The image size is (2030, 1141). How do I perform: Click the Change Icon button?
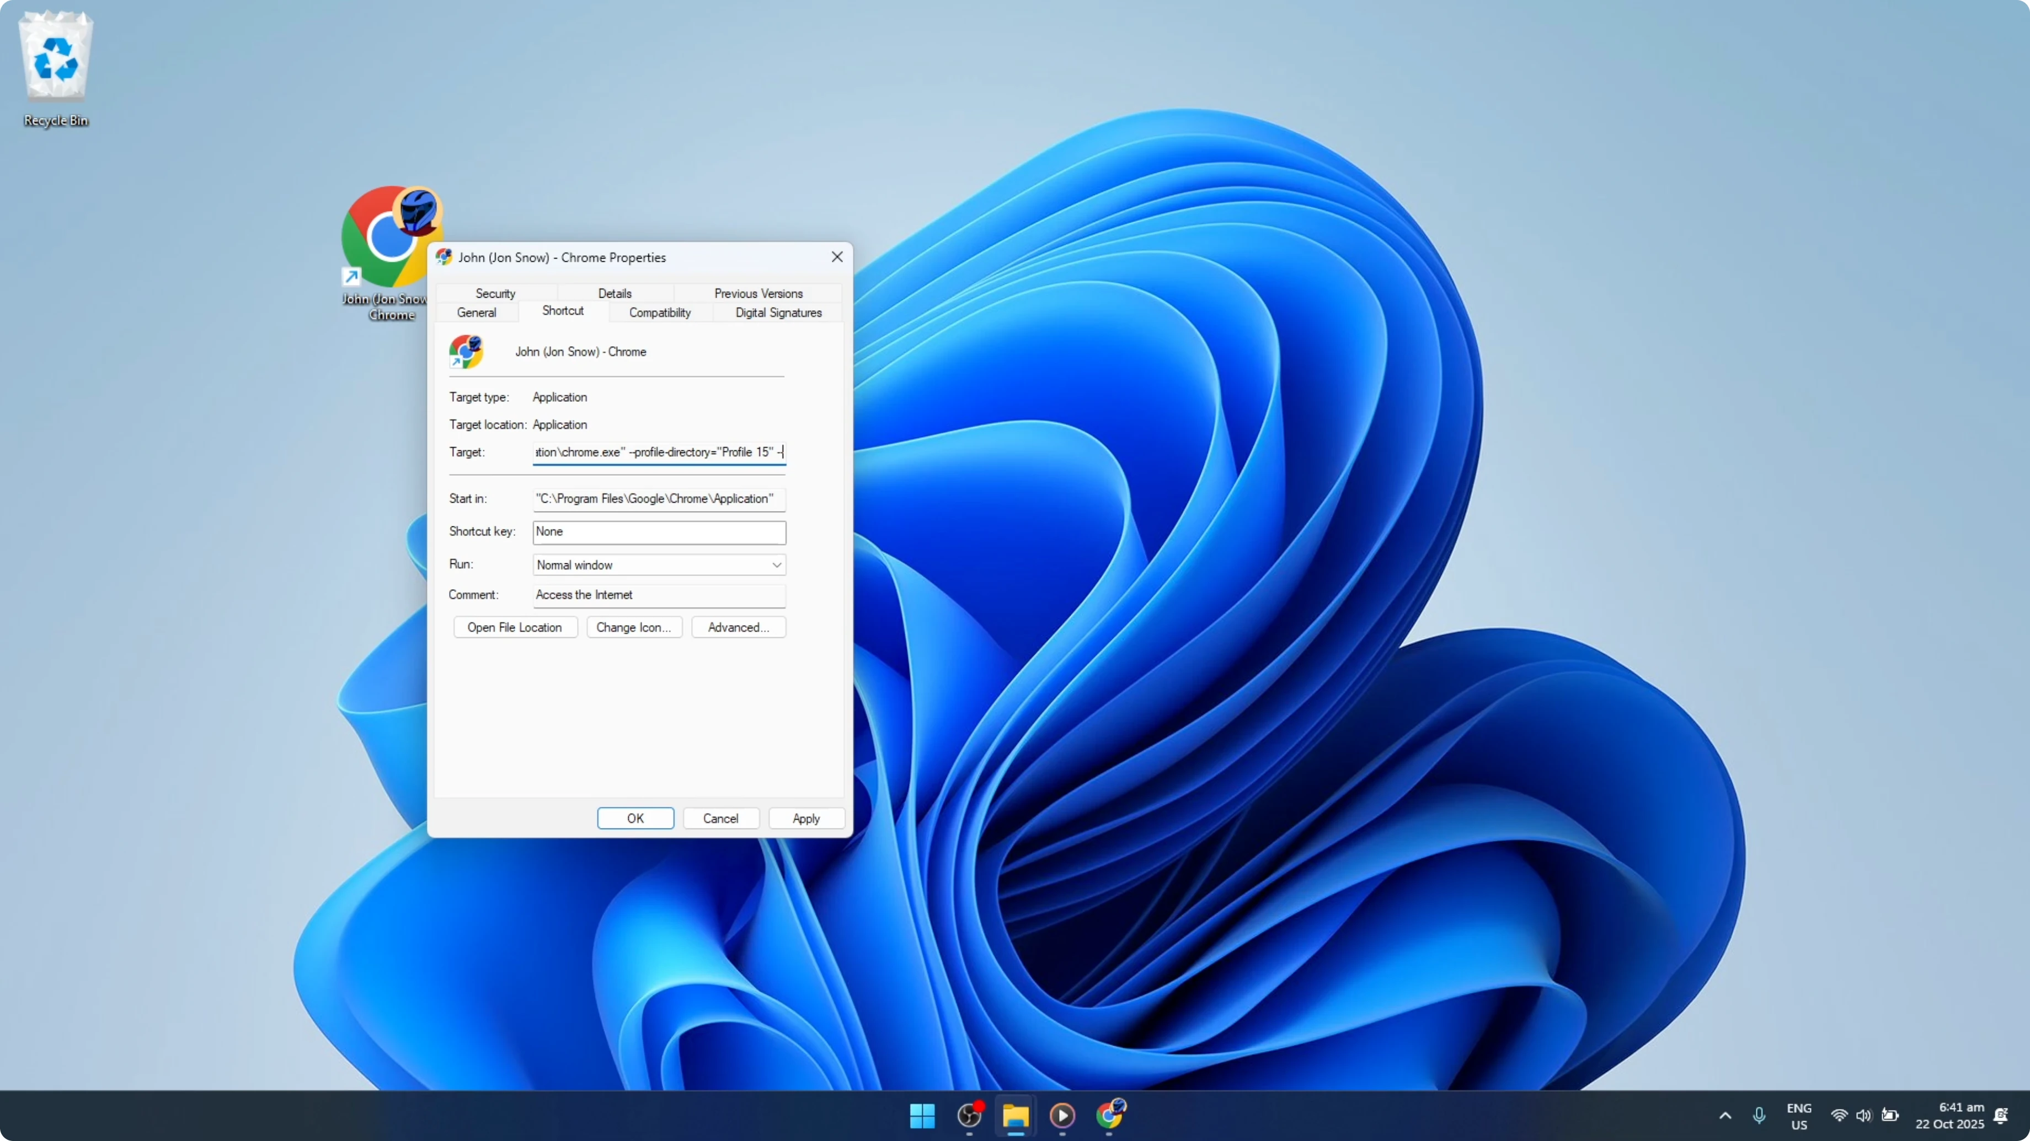coord(634,627)
